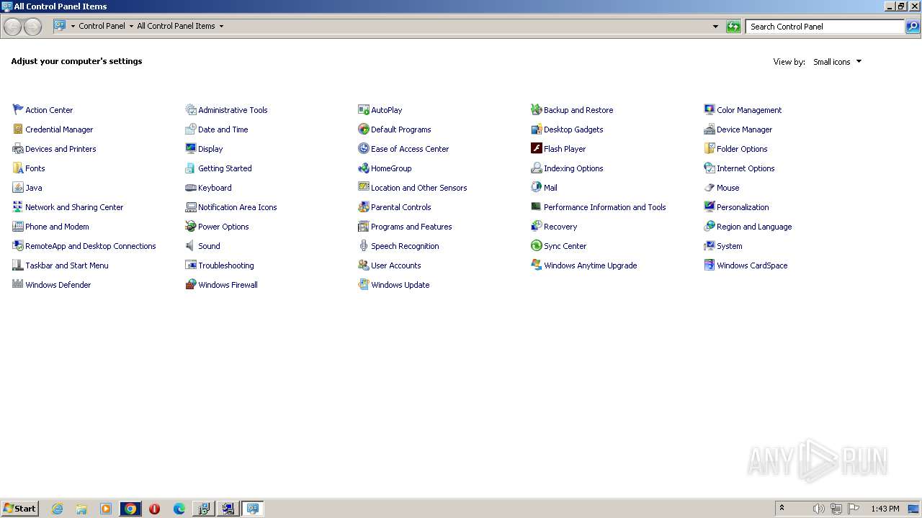Open the Default Programs icon
The height and width of the screenshot is (518, 922).
pos(364,129)
